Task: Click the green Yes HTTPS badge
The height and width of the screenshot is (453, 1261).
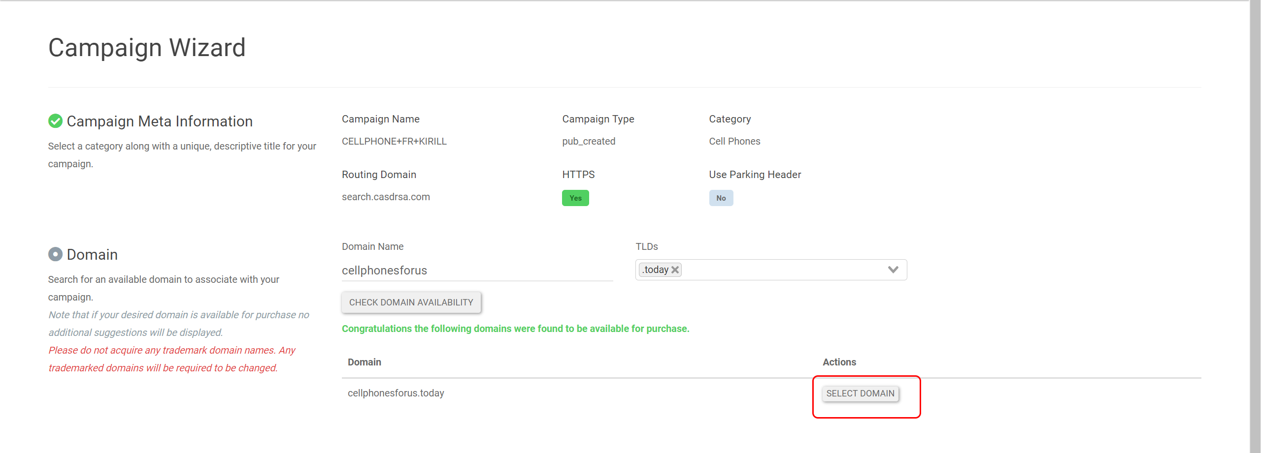Action: click(575, 198)
